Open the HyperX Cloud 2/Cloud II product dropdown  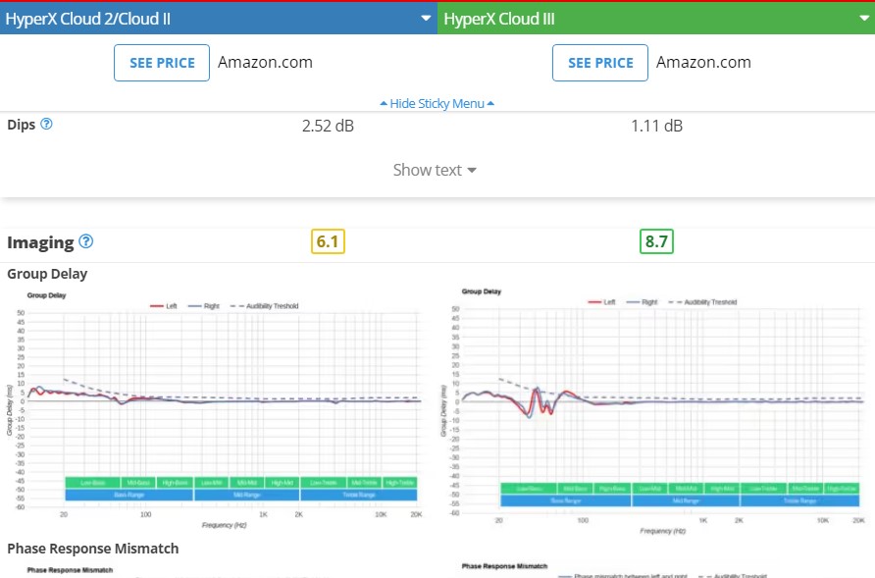(218, 19)
